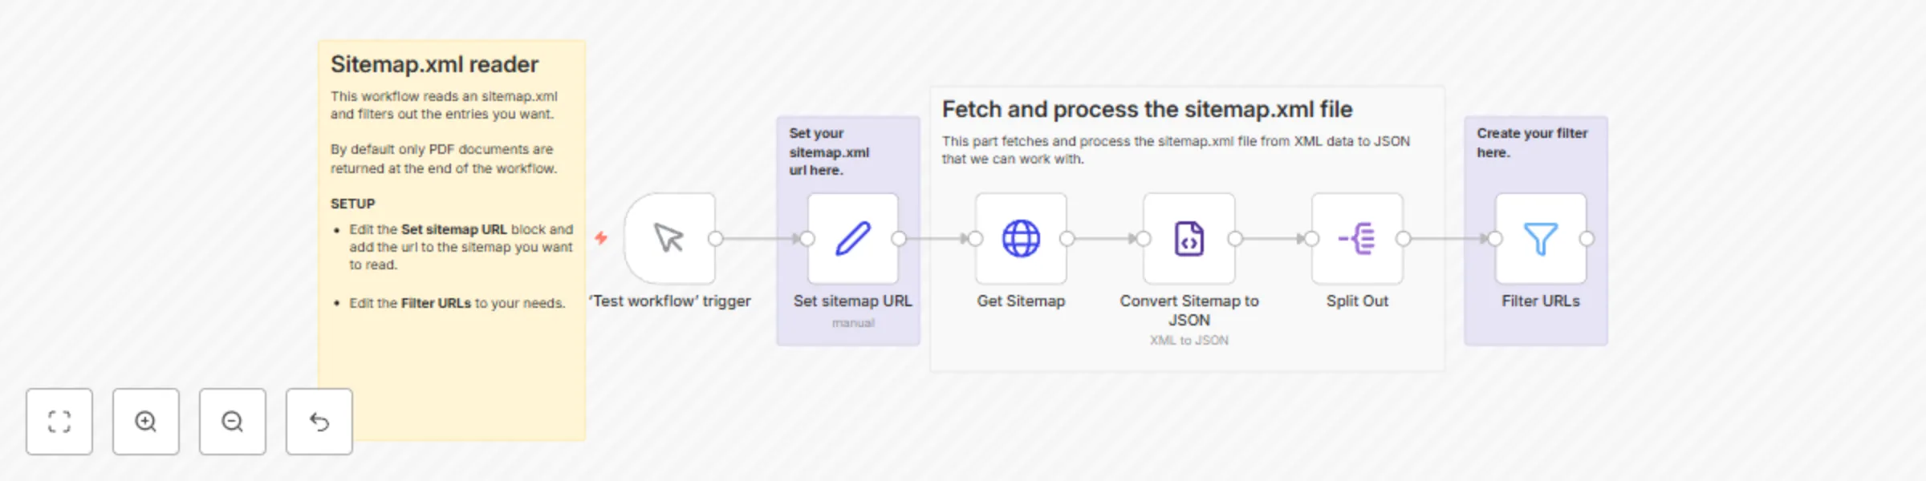Click the Get Sitemap node label
The width and height of the screenshot is (1926, 481).
click(1020, 301)
